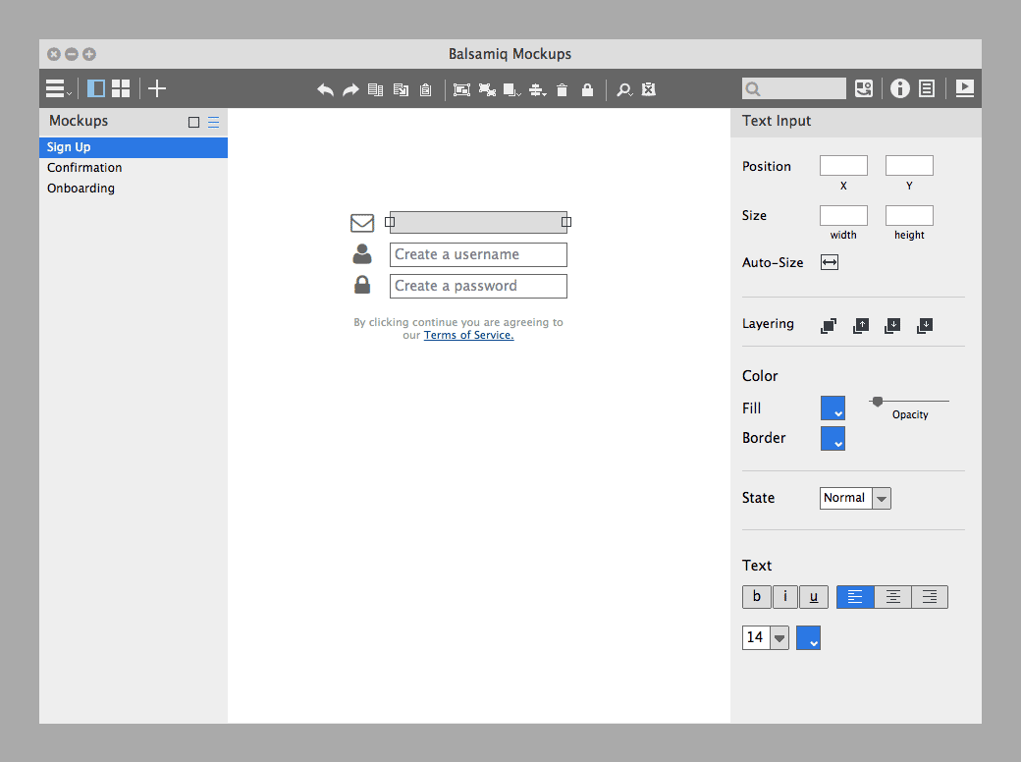Paste from the clipboard

click(424, 89)
